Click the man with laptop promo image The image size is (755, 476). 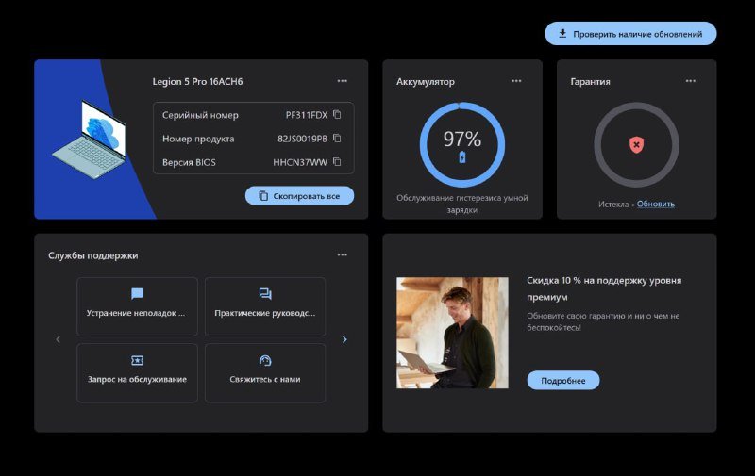pos(452,333)
